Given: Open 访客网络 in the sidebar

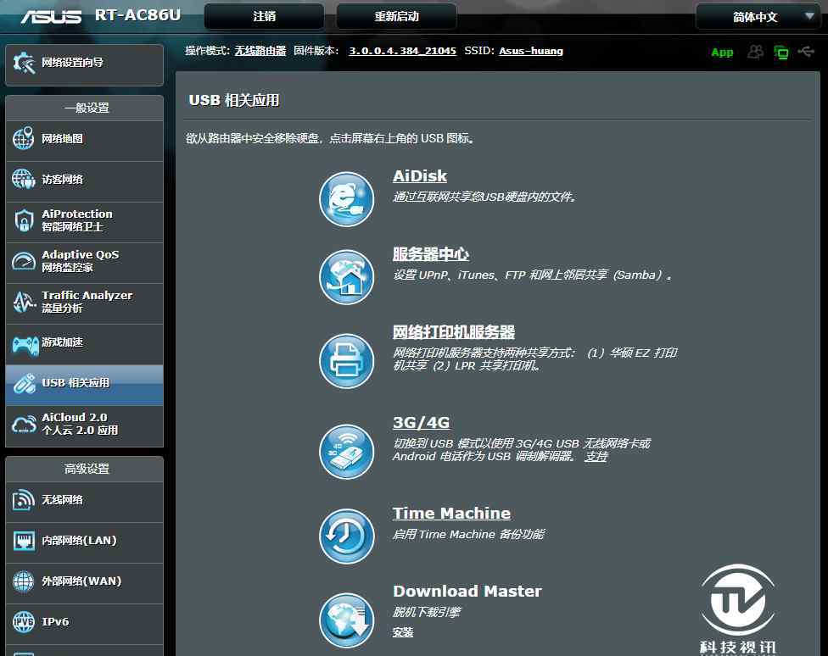Looking at the screenshot, I should tap(85, 180).
